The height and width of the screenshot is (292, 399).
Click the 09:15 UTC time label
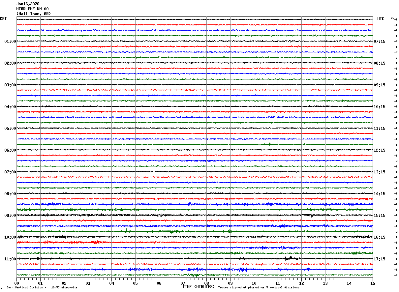coord(380,85)
